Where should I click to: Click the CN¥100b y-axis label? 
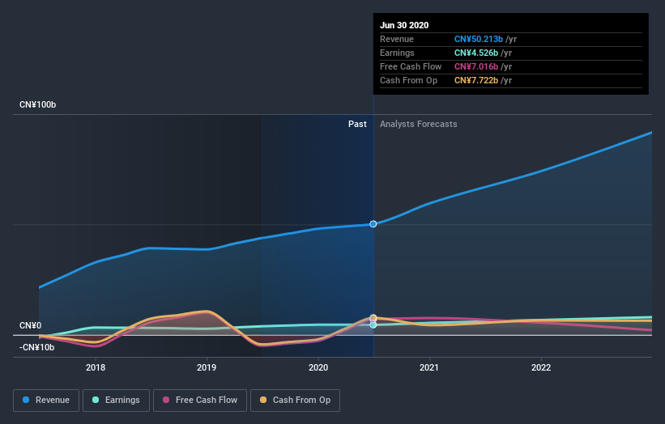pos(38,104)
